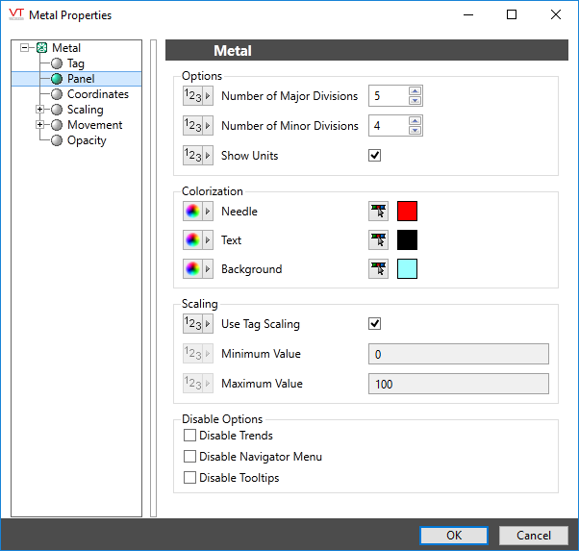The width and height of the screenshot is (579, 551).
Task: Open the Text color source selector icon
Action: 197,240
